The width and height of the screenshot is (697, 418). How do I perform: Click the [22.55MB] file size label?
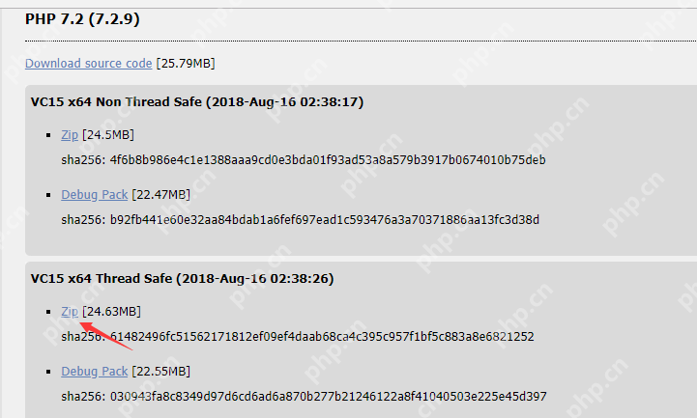click(x=160, y=372)
